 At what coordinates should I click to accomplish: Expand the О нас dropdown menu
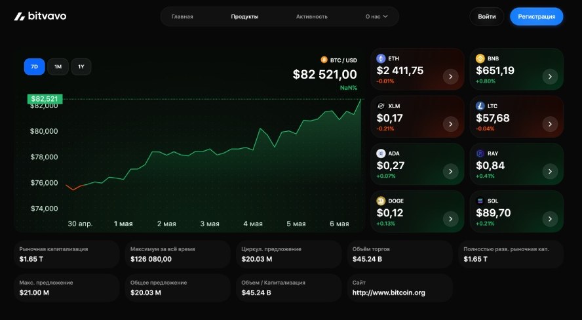tap(376, 16)
